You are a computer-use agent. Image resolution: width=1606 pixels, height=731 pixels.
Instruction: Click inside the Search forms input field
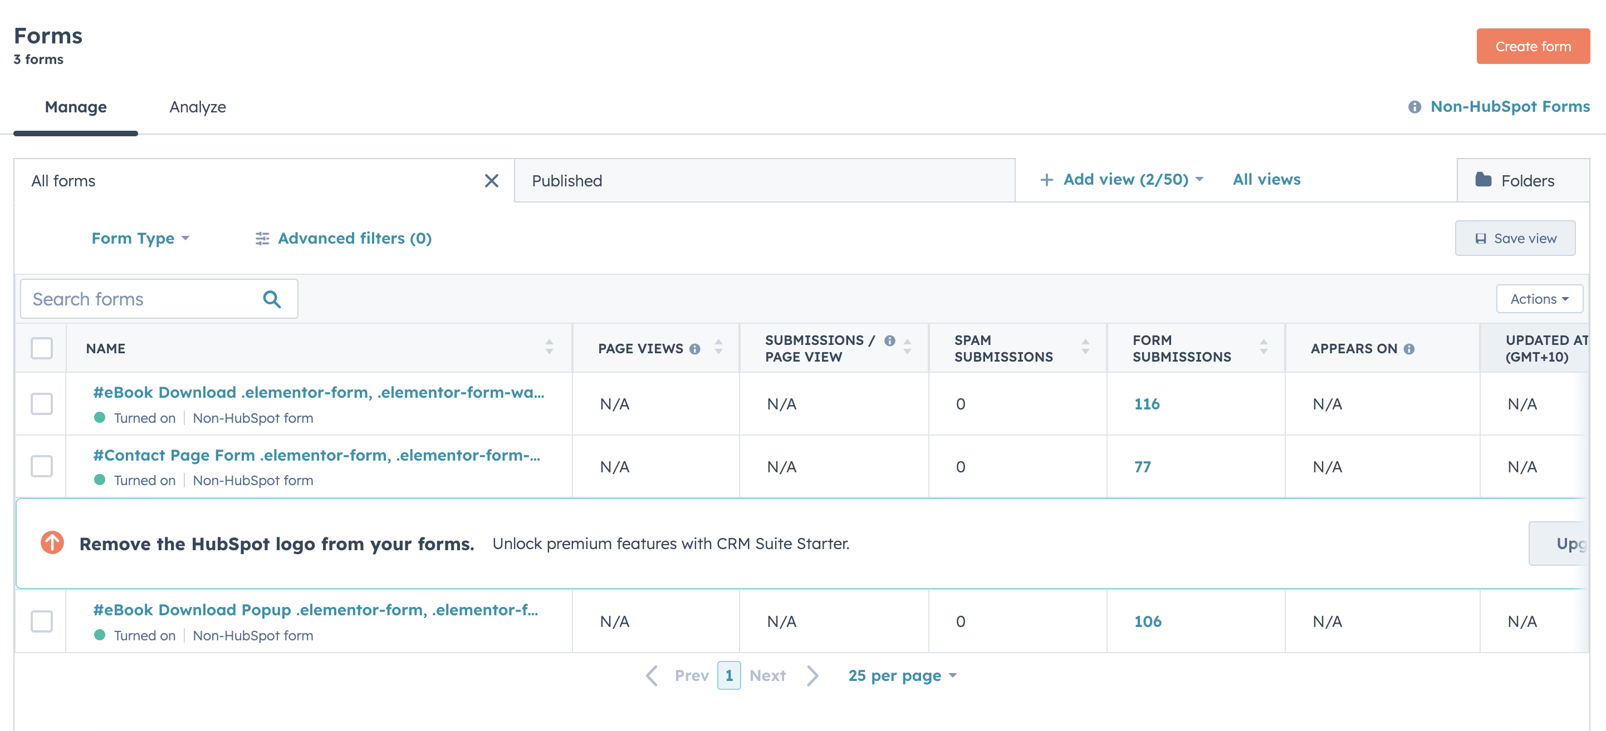coord(137,299)
